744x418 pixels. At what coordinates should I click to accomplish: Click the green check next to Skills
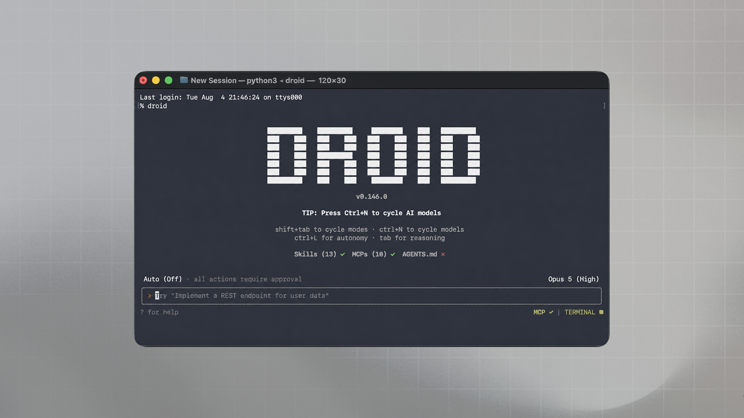click(343, 254)
